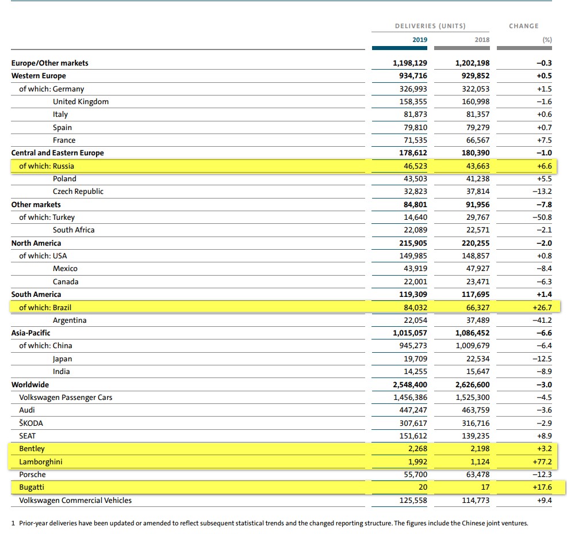Viewport: 567px width, 534px height.
Task: Select Lamborghini change value +77.2
Action: pos(542,461)
